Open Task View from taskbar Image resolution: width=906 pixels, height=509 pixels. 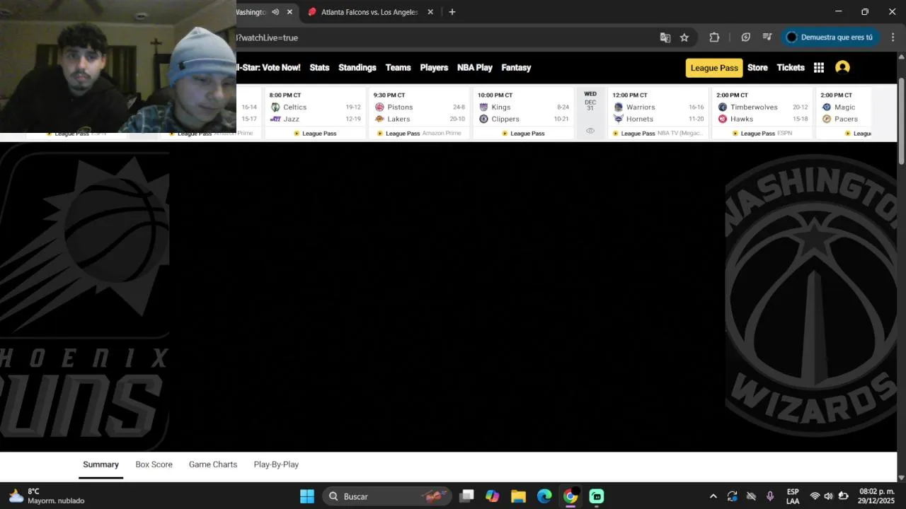466,496
